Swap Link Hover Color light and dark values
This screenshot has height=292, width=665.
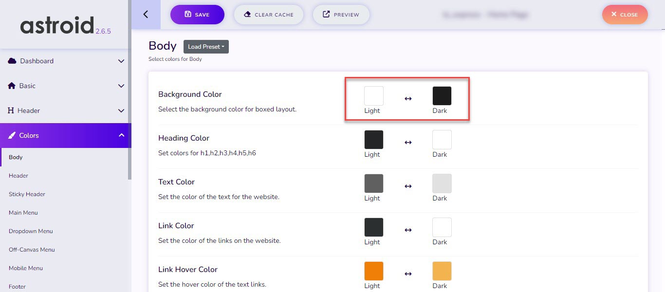coord(408,274)
